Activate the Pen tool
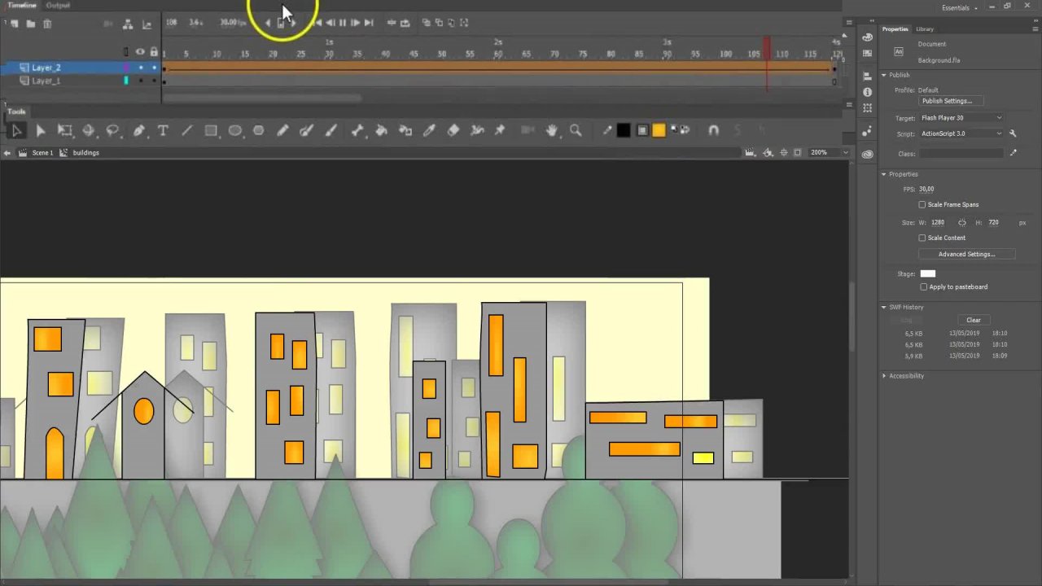The image size is (1042, 586). click(x=139, y=130)
